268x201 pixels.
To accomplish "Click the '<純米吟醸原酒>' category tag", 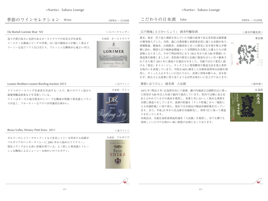I will [x=253, y=32].
